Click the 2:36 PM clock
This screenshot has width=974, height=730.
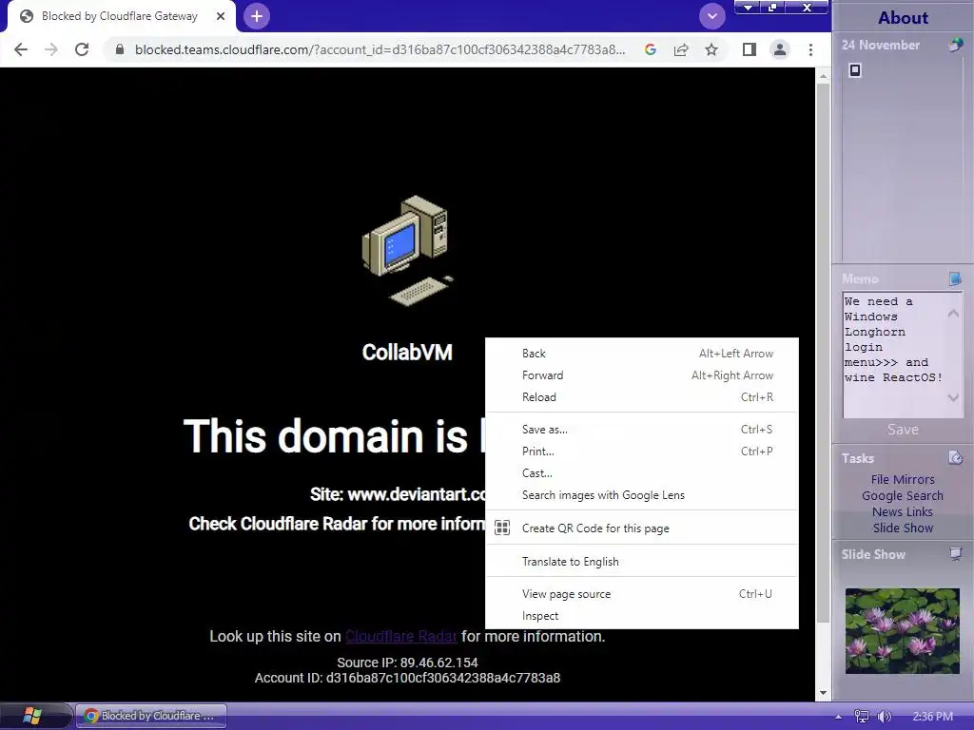click(932, 717)
